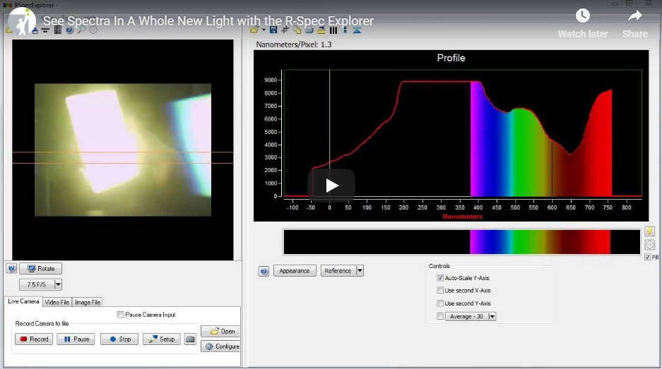Screen dimensions: 662x369
Task: Click the Stop recording button
Action: click(119, 339)
